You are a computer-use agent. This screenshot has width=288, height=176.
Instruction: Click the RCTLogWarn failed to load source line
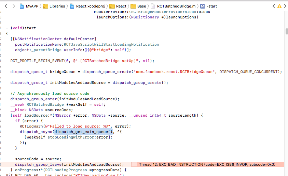tap(75, 126)
